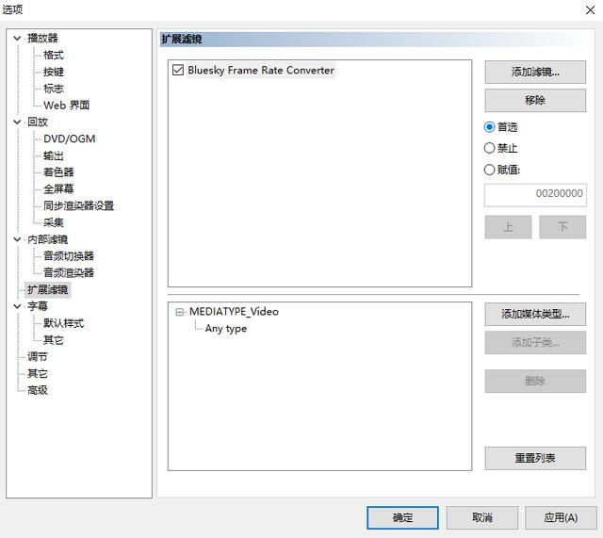This screenshot has width=603, height=538.
Task: Open the 按键 settings page
Action: 54,72
